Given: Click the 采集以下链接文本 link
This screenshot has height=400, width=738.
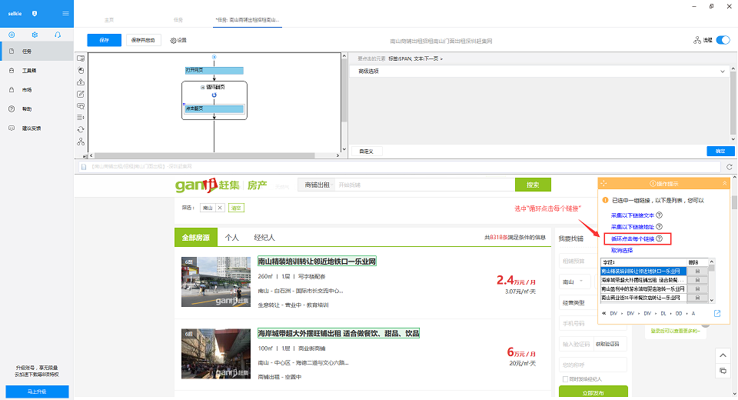Looking at the screenshot, I should click(x=633, y=215).
